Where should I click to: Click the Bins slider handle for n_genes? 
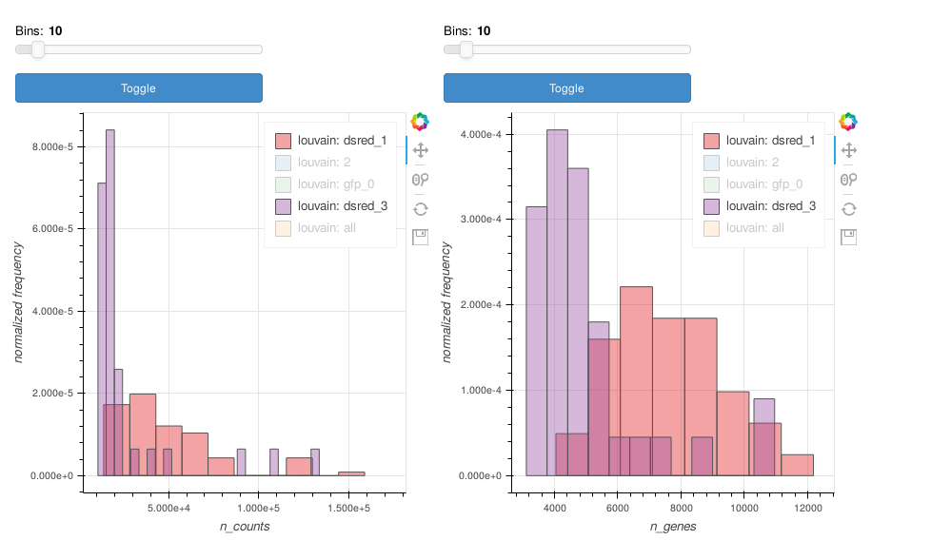pyautogui.click(x=466, y=49)
